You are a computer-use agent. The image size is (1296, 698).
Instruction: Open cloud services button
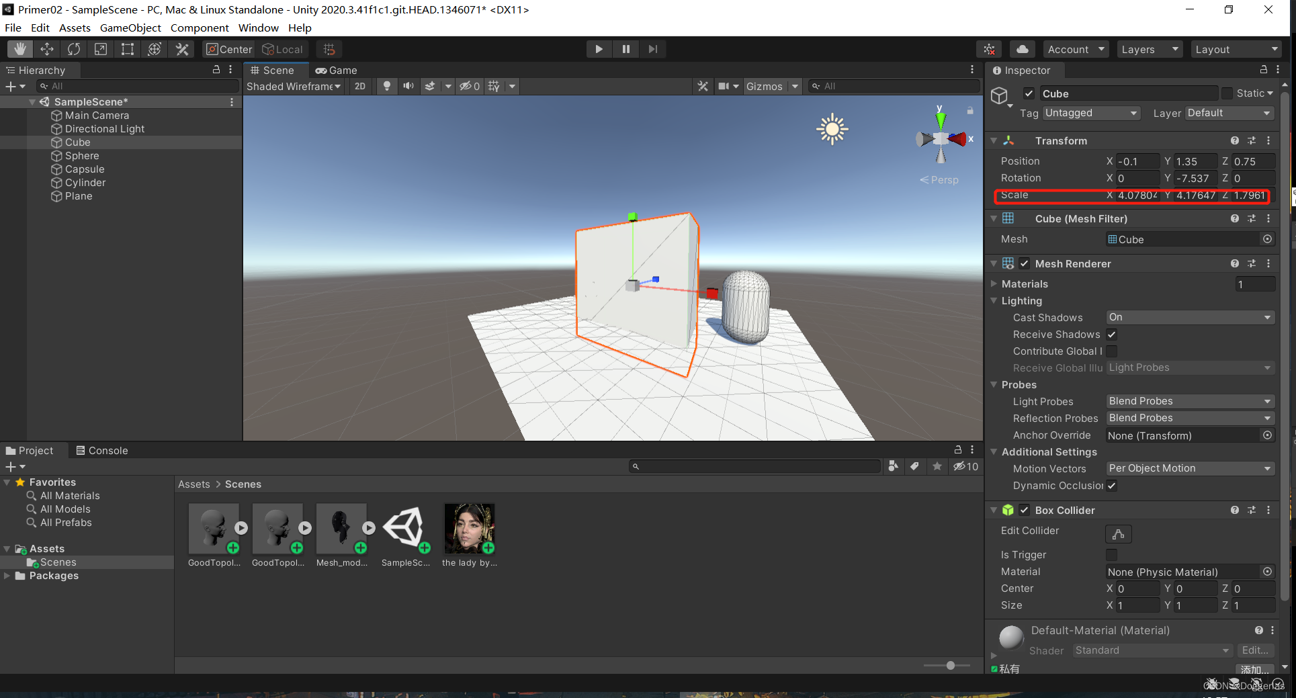pos(1022,50)
